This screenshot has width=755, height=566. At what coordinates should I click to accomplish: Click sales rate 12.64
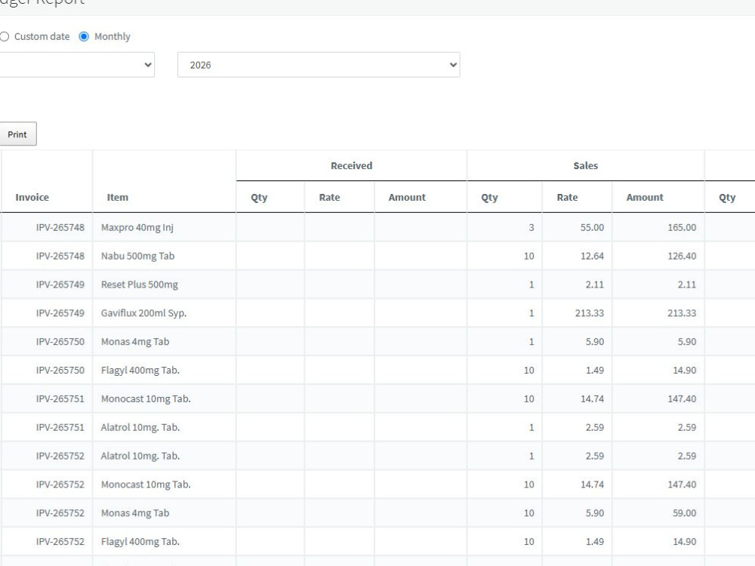click(592, 256)
